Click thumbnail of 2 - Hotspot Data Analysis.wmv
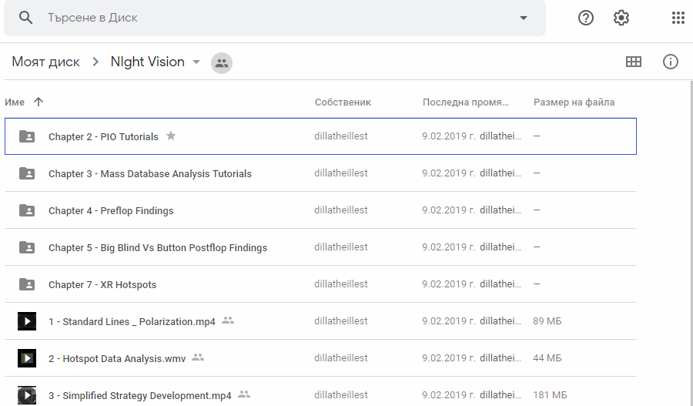The width and height of the screenshot is (693, 406). point(27,358)
